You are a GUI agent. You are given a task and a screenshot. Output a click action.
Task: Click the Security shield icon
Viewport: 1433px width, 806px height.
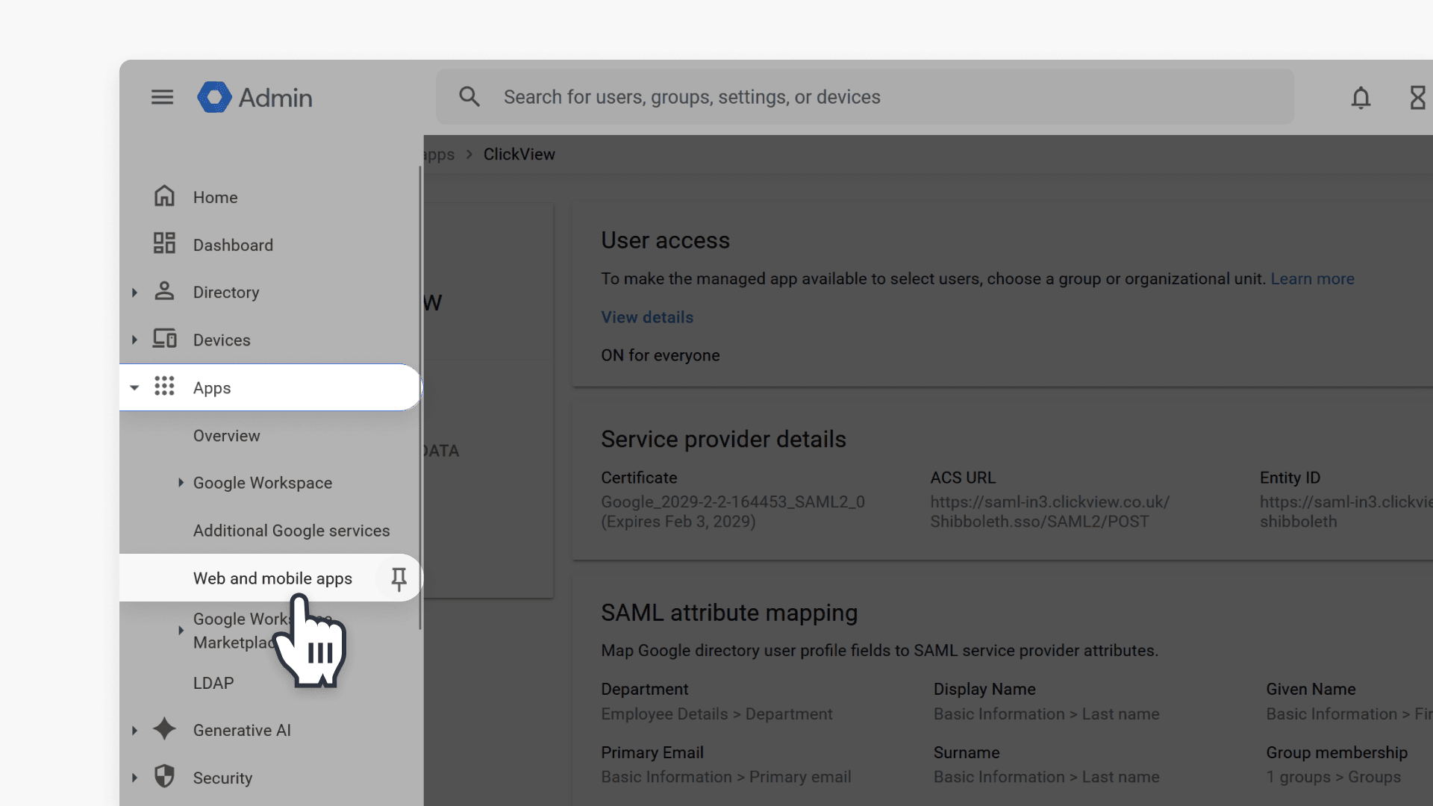click(x=164, y=777)
